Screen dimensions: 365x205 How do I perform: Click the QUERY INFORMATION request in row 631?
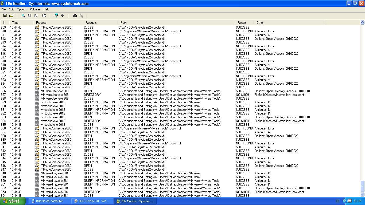(x=99, y=110)
